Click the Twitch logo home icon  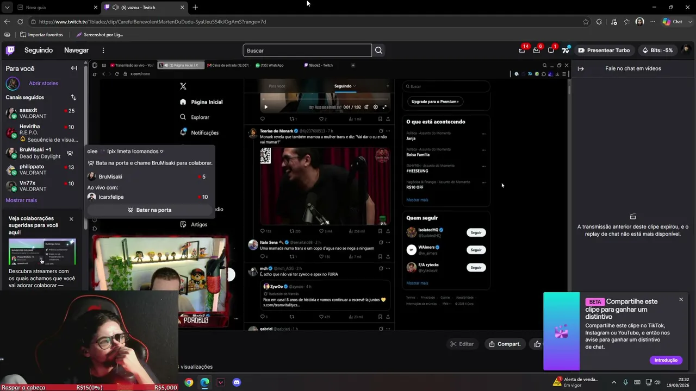pos(10,51)
